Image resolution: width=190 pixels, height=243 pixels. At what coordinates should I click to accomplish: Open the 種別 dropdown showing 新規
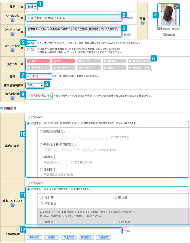click(32, 6)
